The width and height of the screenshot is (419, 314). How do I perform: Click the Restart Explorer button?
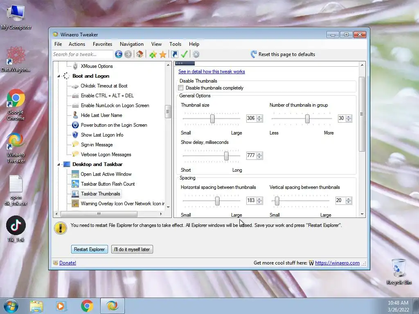coord(90,249)
